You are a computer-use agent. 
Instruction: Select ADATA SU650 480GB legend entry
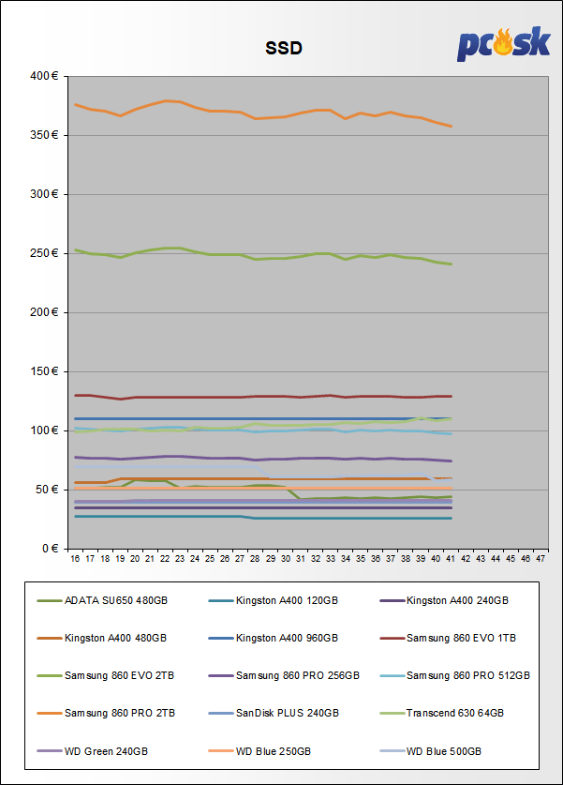point(102,600)
